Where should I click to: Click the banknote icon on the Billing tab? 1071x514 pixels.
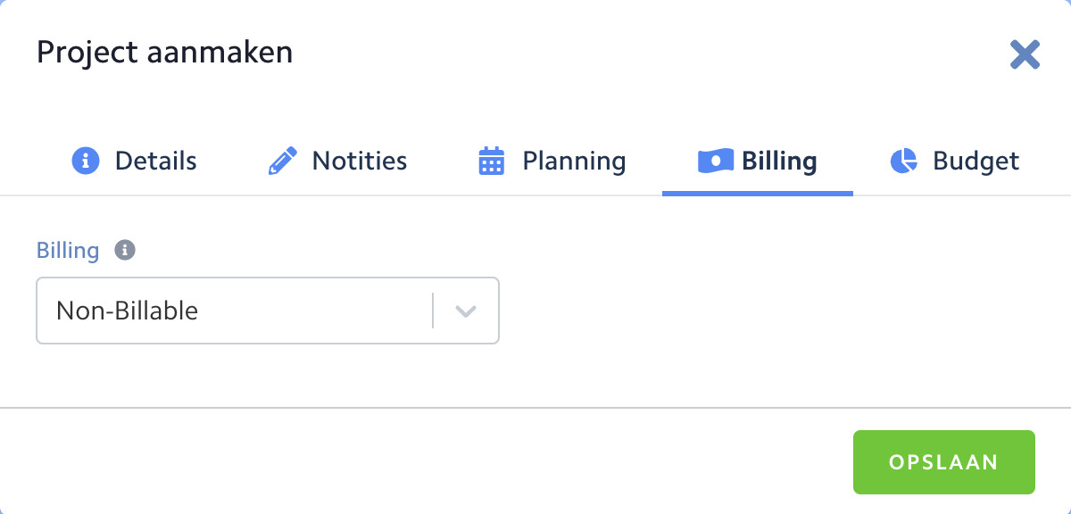[715, 161]
